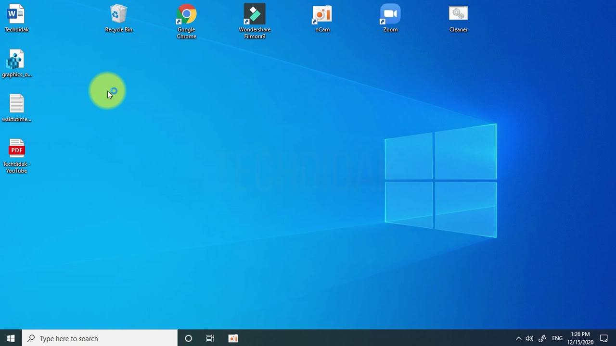Screen dimensions: 616x346
Task: Select the Techdidak - YouTube PDF file
Action: [x=16, y=156]
